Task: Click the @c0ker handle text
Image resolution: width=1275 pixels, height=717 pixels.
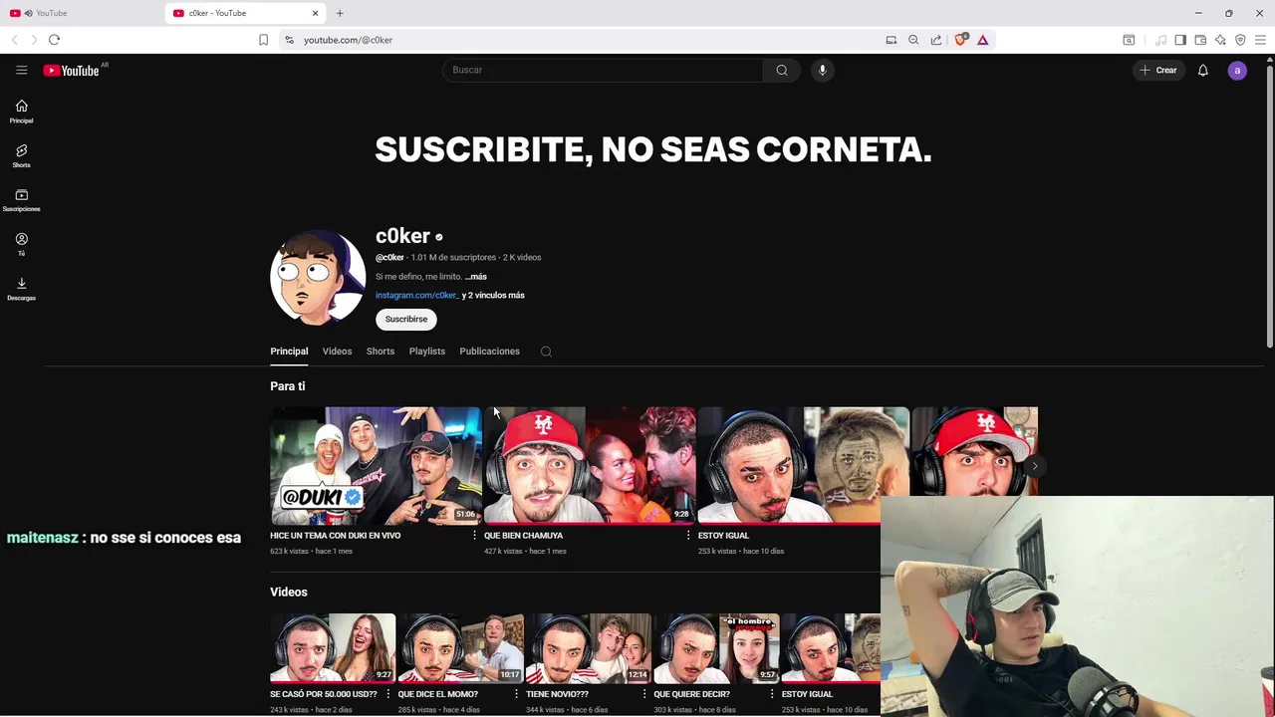Action: point(389,258)
